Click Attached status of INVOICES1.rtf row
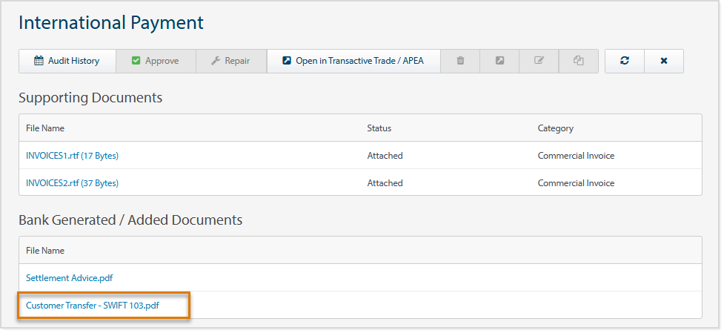 click(x=385, y=156)
